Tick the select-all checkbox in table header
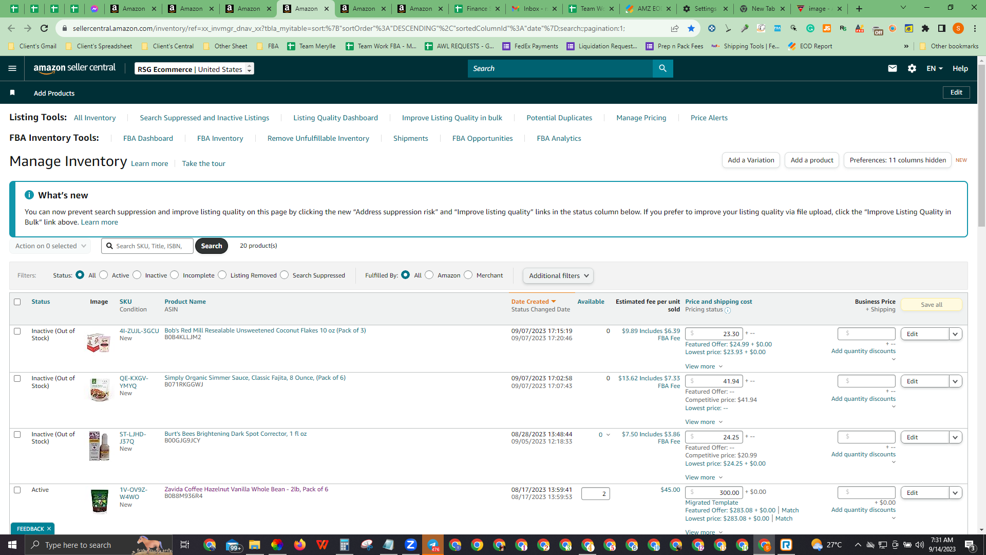The width and height of the screenshot is (986, 555). click(x=17, y=302)
